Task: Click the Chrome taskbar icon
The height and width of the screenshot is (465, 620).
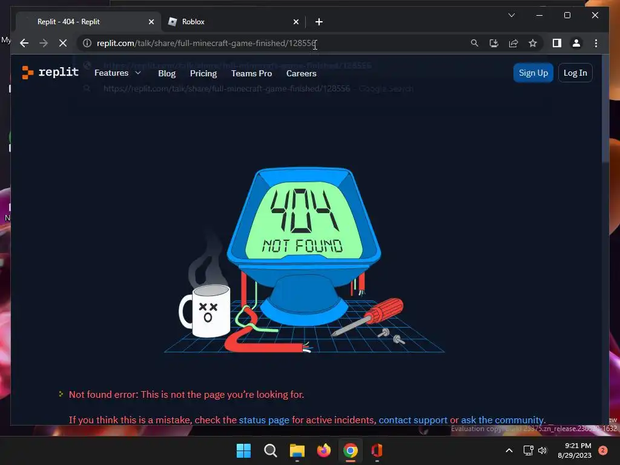Action: 351,450
